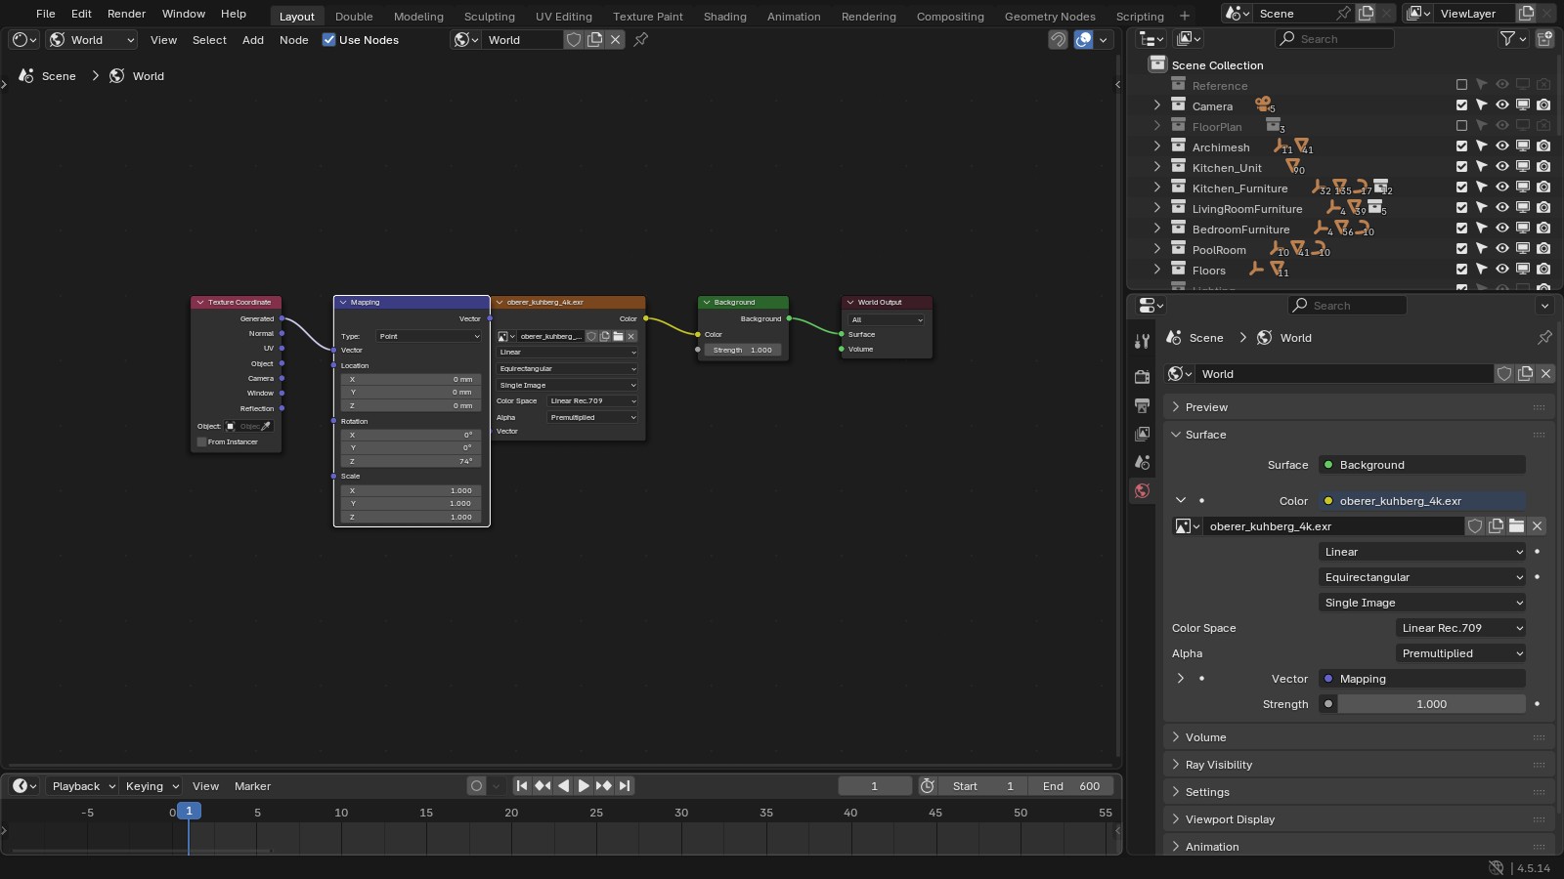Toggle snapping magnet in node editor
The height and width of the screenshot is (879, 1564).
click(x=1058, y=40)
